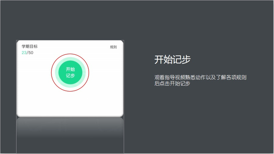Click the 记步 characters inside green circle
Viewport: 274px width, 154px height.
70,76
